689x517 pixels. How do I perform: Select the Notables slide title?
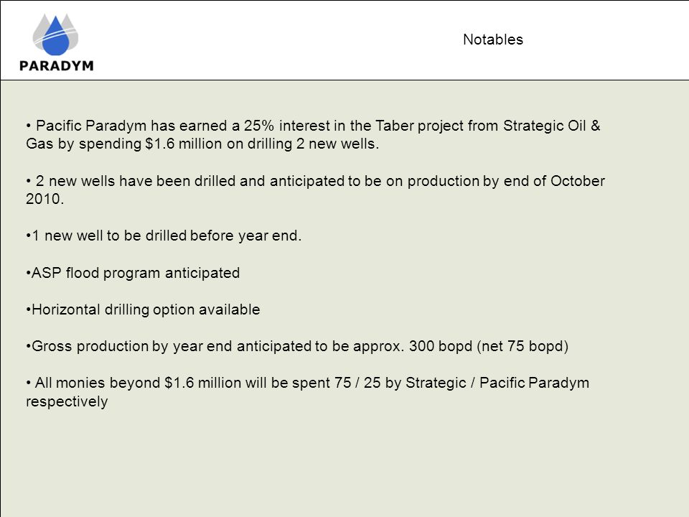[x=493, y=39]
